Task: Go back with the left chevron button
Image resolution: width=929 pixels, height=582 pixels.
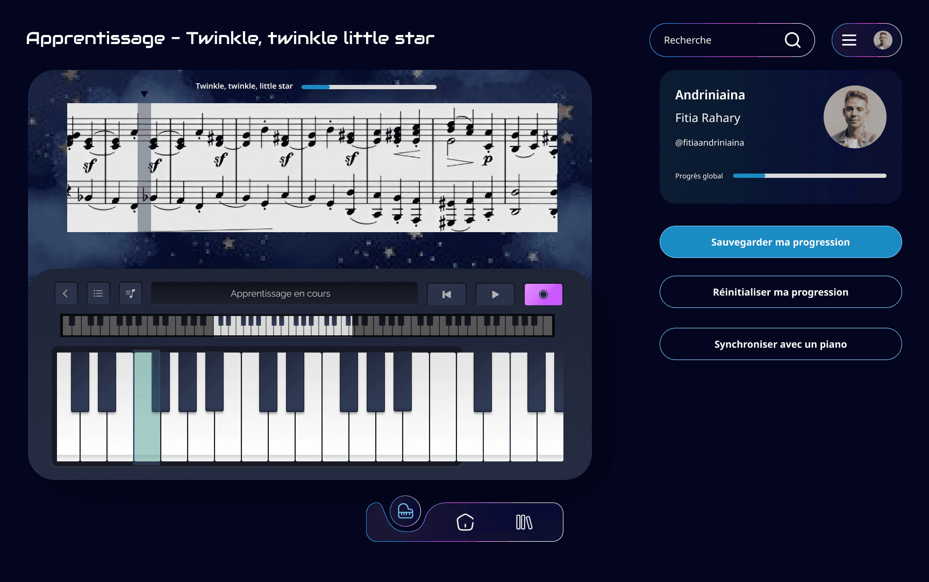Action: click(x=66, y=293)
